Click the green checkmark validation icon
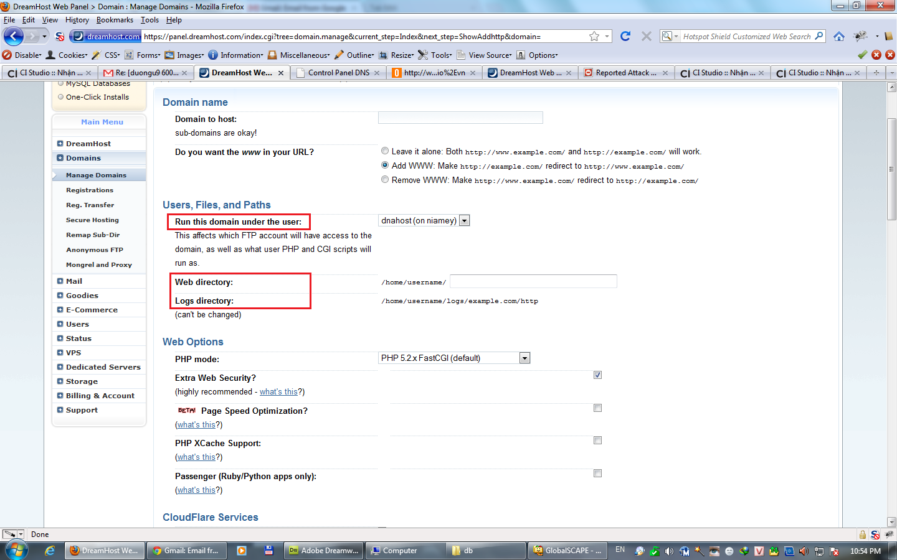Screen dimensions: 897x560 click(862, 55)
